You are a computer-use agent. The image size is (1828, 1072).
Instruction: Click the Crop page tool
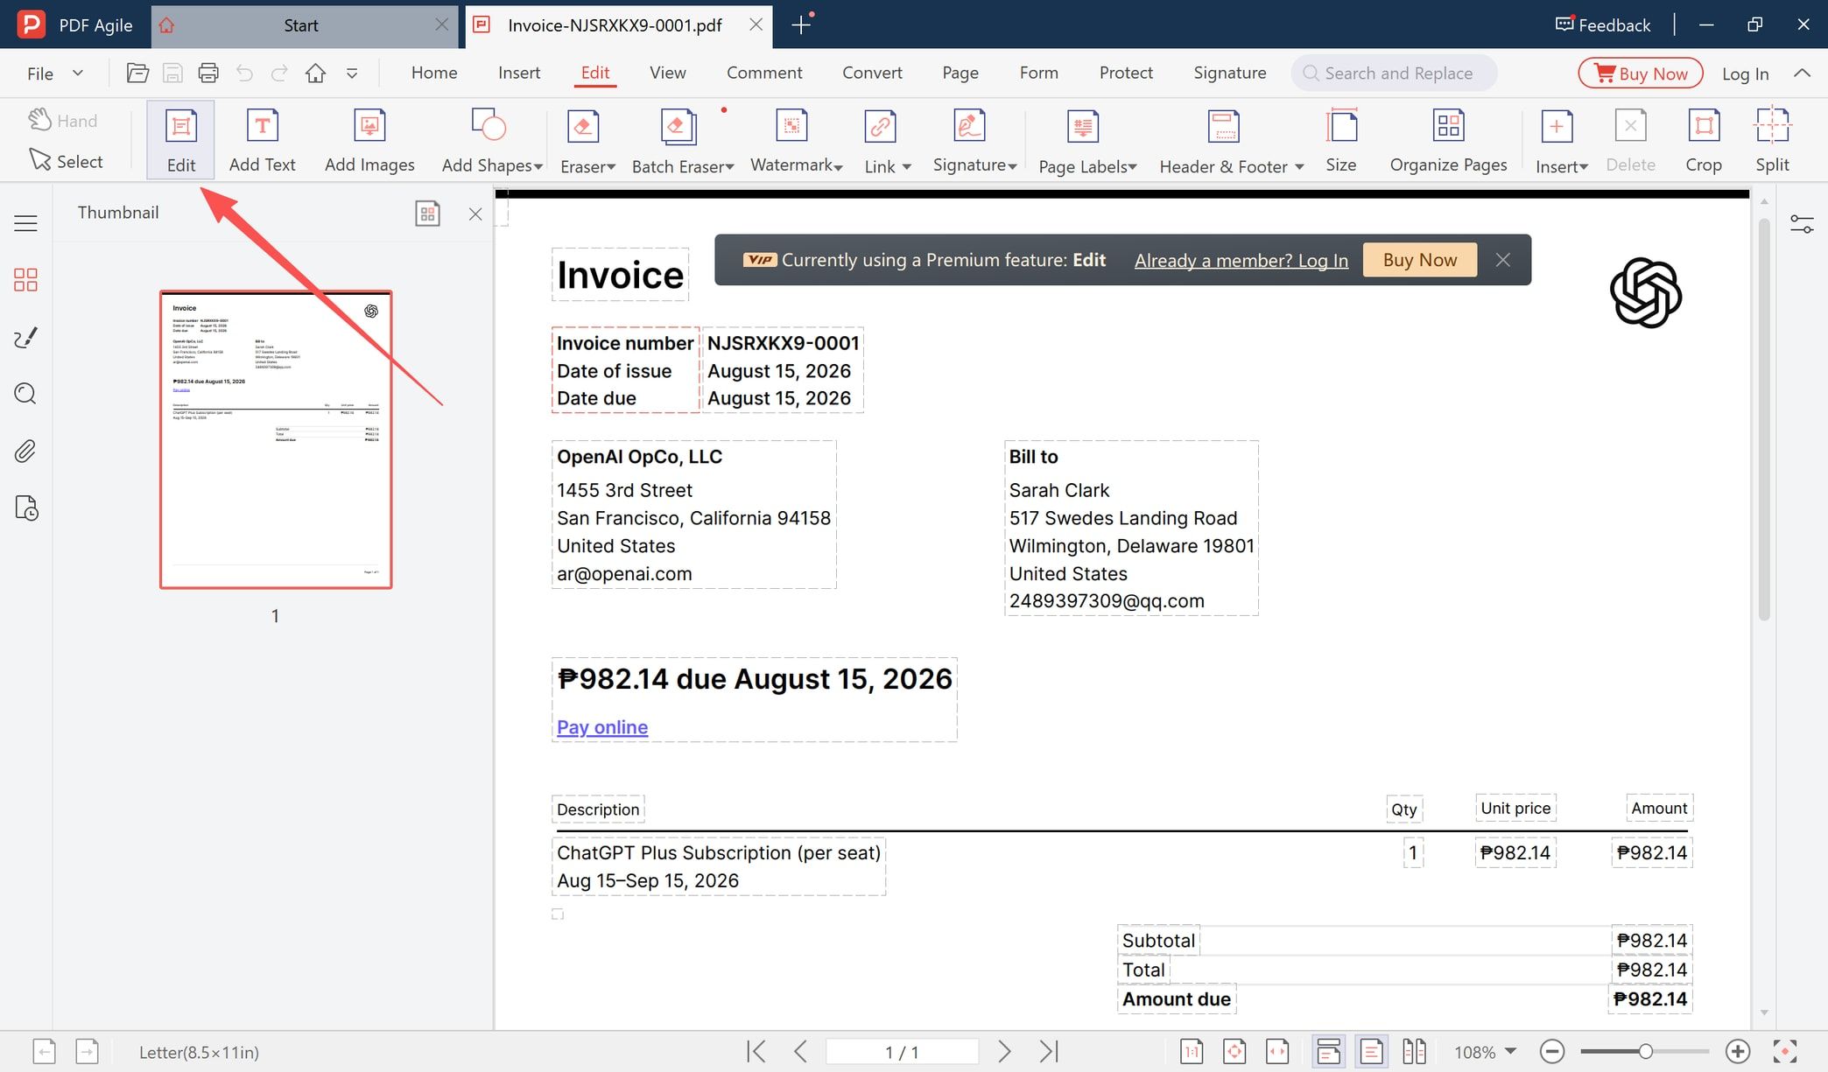point(1703,140)
